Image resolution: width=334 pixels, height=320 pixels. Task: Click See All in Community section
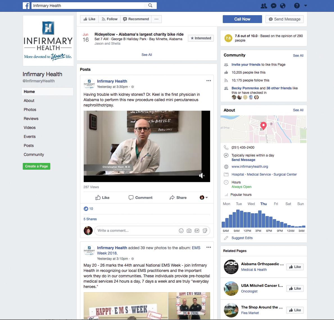tap(298, 55)
